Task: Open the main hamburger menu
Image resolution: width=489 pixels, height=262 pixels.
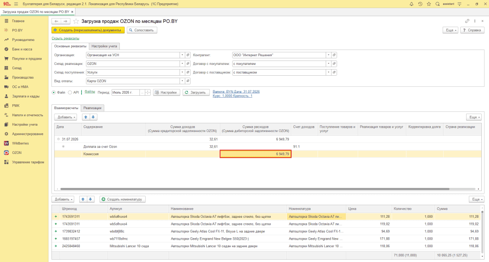Action: click(16, 4)
